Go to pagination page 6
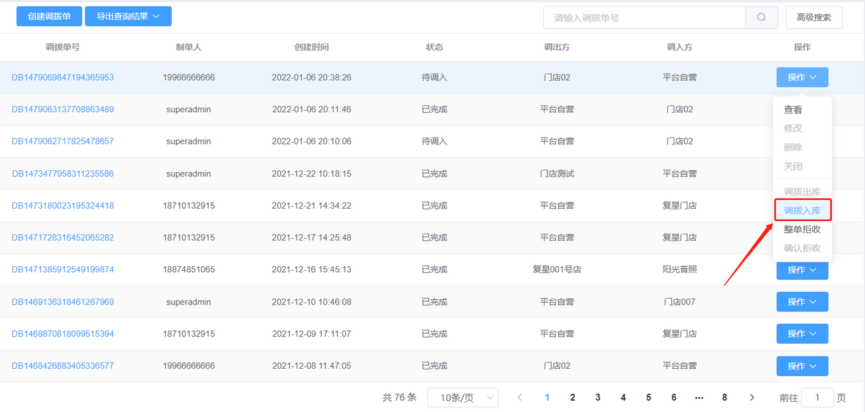 tap(674, 398)
